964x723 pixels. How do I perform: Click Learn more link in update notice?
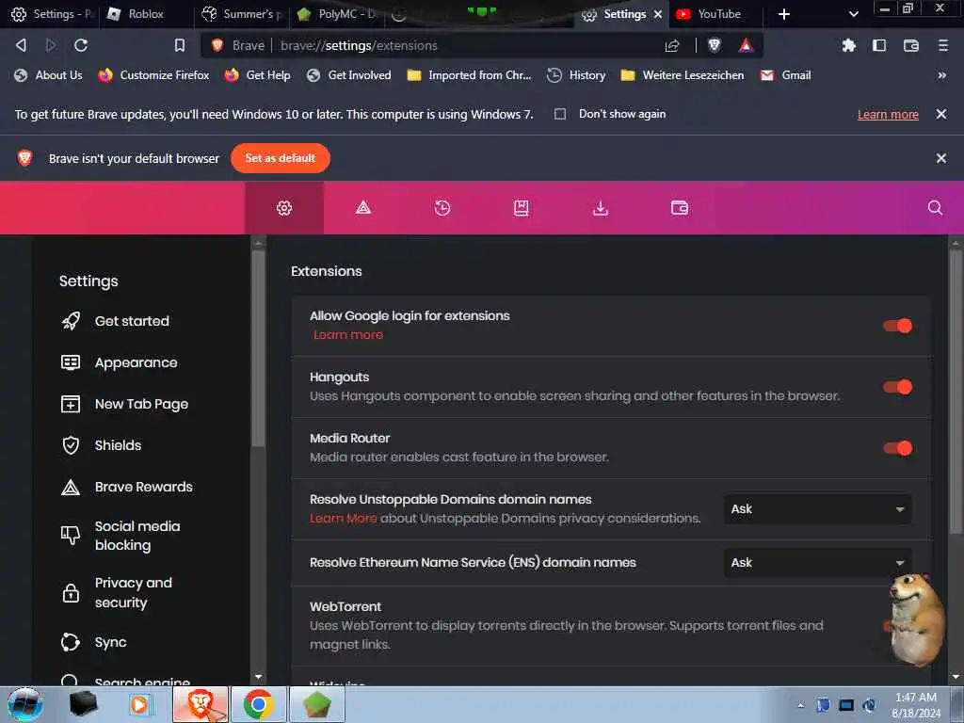(888, 114)
